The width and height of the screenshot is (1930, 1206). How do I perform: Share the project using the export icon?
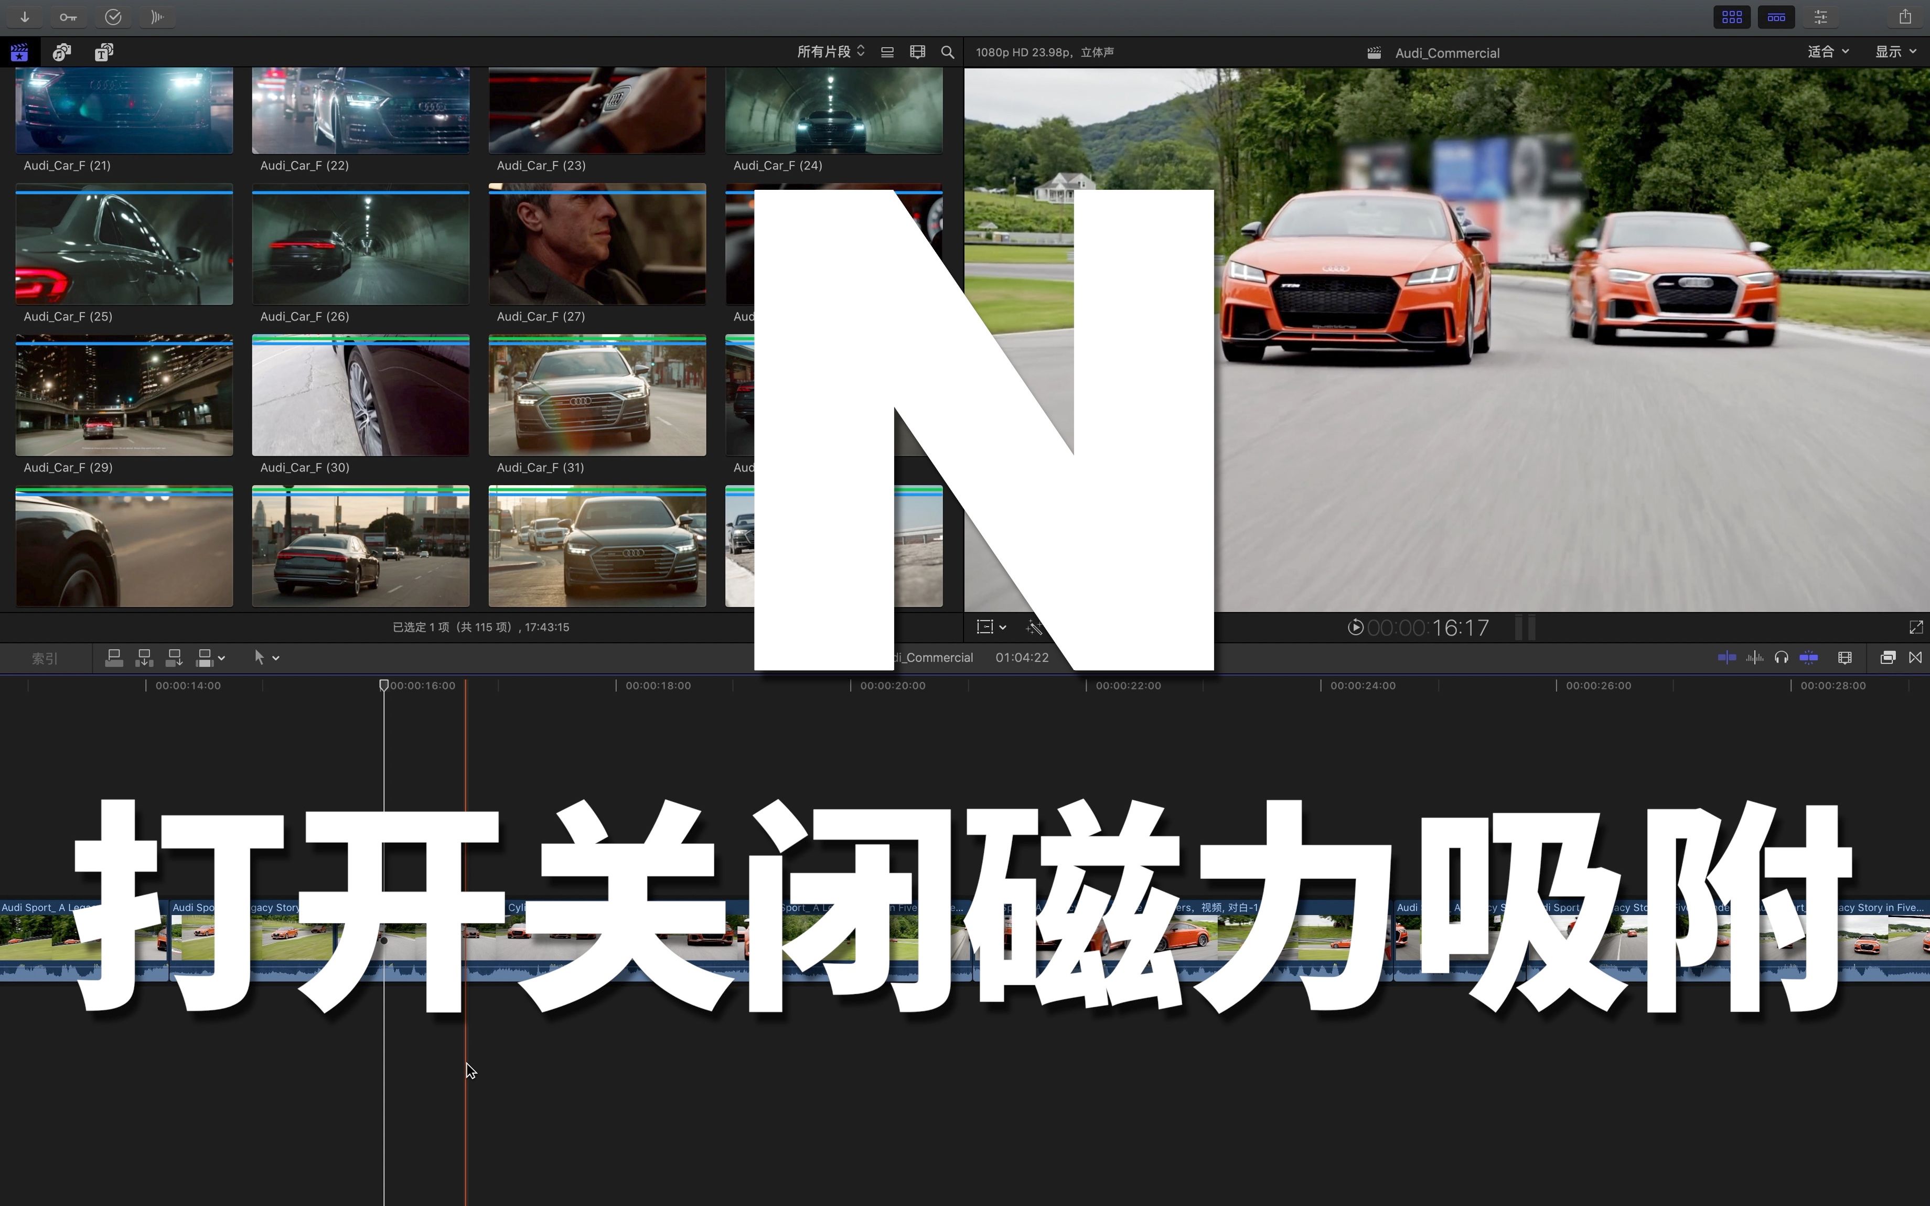[x=1905, y=17]
